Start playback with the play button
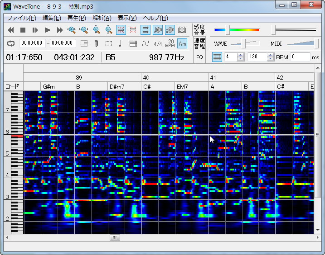The width and height of the screenshot is (325, 255). click(47, 30)
